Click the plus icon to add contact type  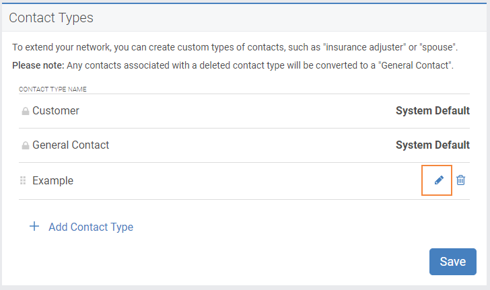pos(34,226)
